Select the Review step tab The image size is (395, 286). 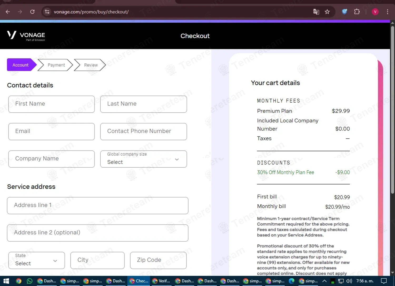(x=90, y=65)
